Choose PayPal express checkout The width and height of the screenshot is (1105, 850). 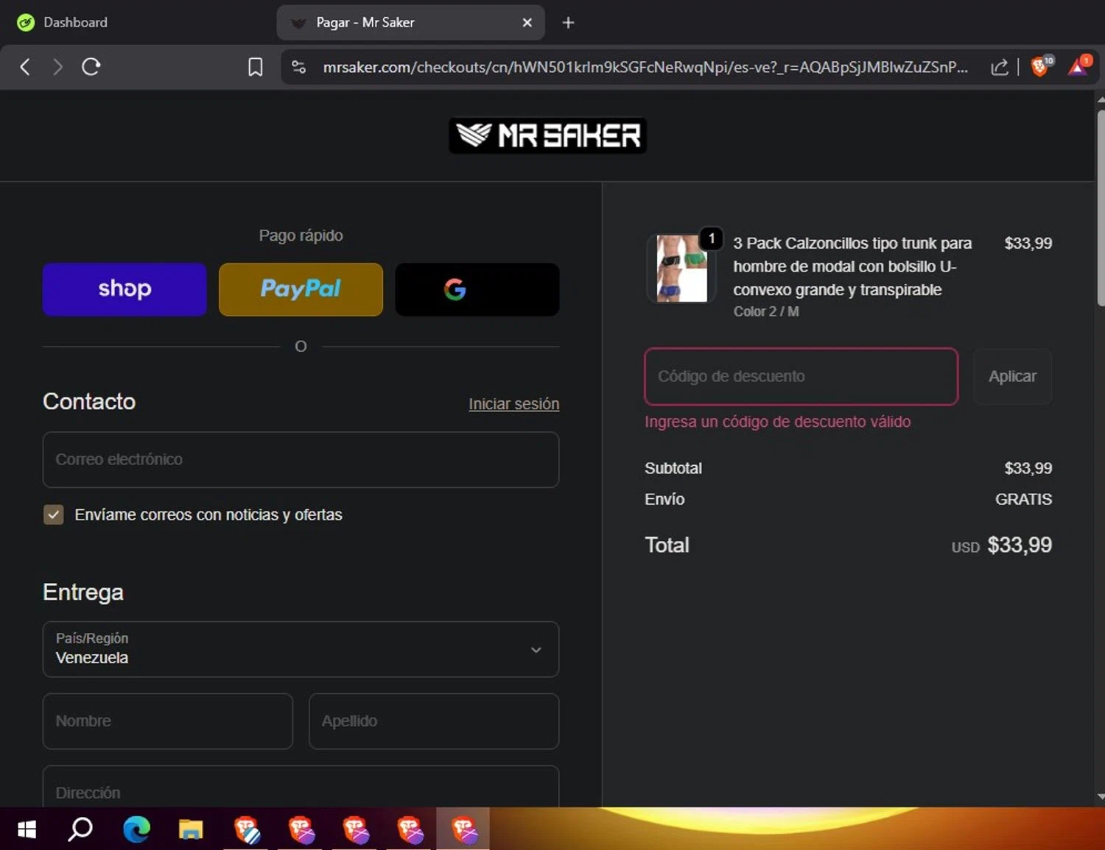click(x=301, y=289)
